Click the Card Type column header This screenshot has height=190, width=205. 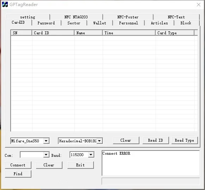[x=175, y=33]
